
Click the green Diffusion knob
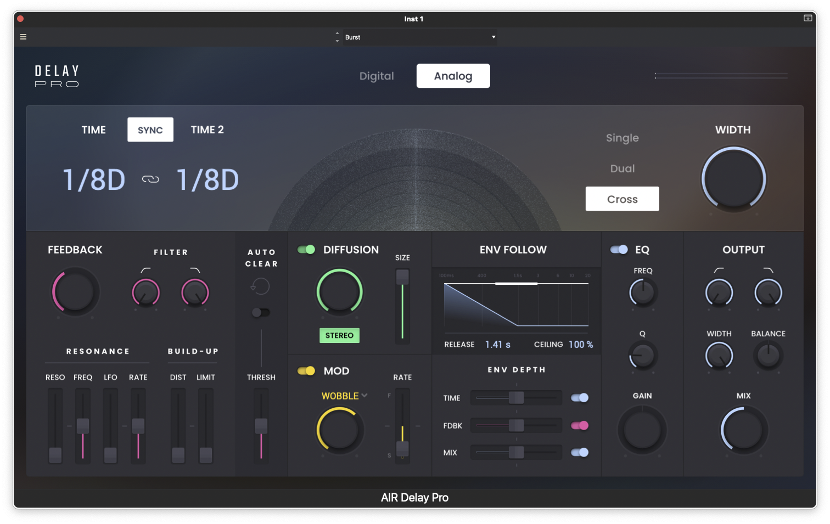coord(339,292)
